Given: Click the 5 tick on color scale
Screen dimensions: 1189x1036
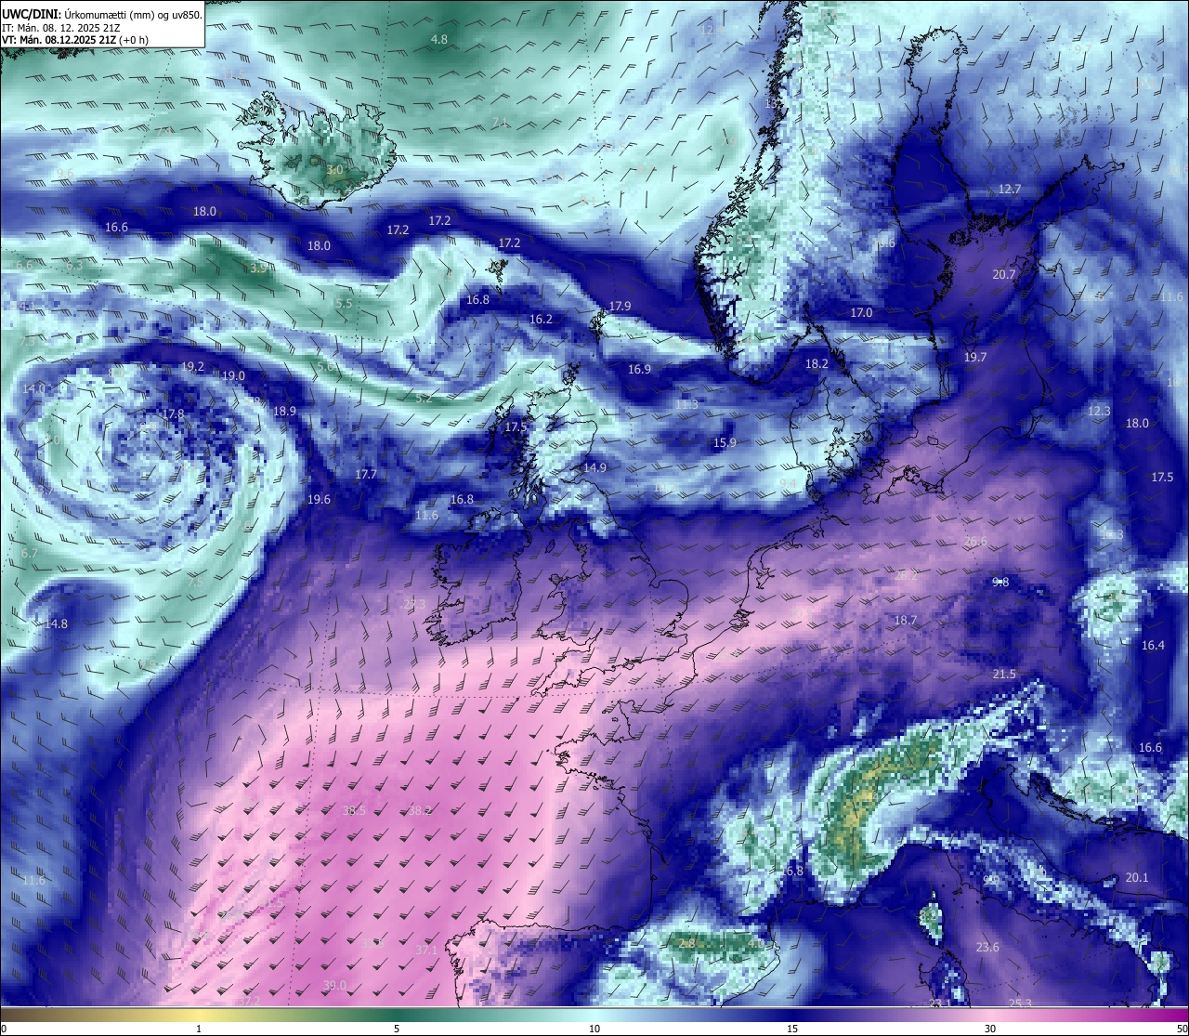Looking at the screenshot, I should pyautogui.click(x=397, y=1029).
